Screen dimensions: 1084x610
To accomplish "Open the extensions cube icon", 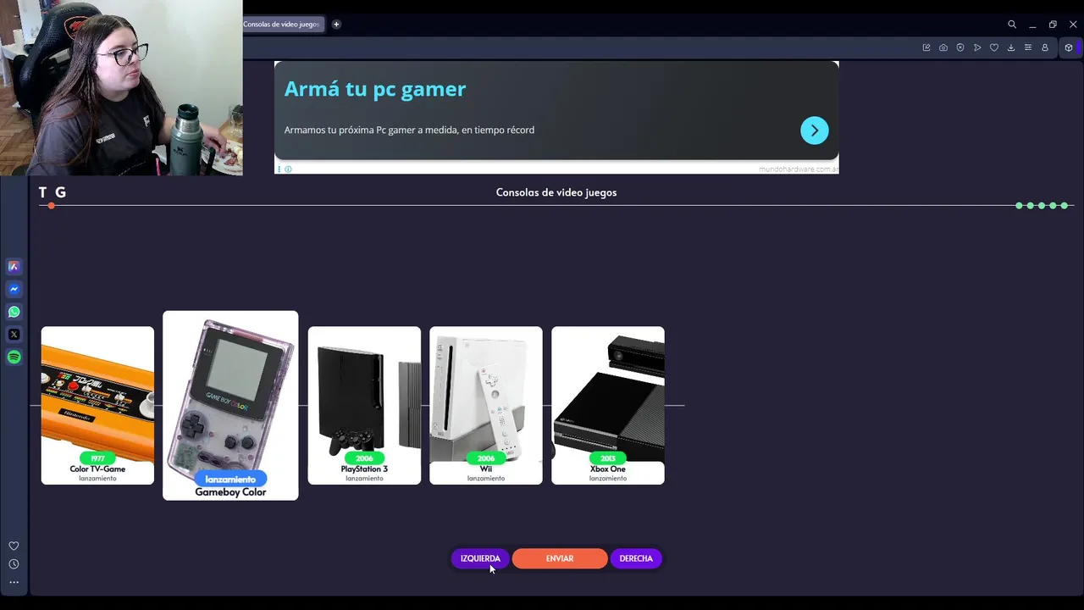I will pyautogui.click(x=1069, y=47).
